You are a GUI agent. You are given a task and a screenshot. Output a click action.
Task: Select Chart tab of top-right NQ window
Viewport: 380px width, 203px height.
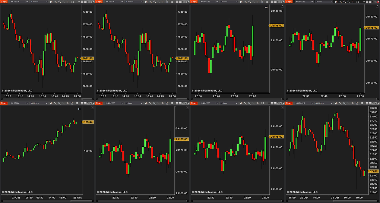click(289, 2)
